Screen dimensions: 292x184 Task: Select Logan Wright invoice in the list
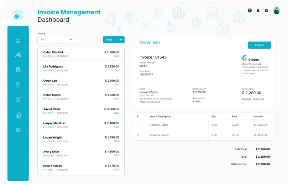[81, 139]
